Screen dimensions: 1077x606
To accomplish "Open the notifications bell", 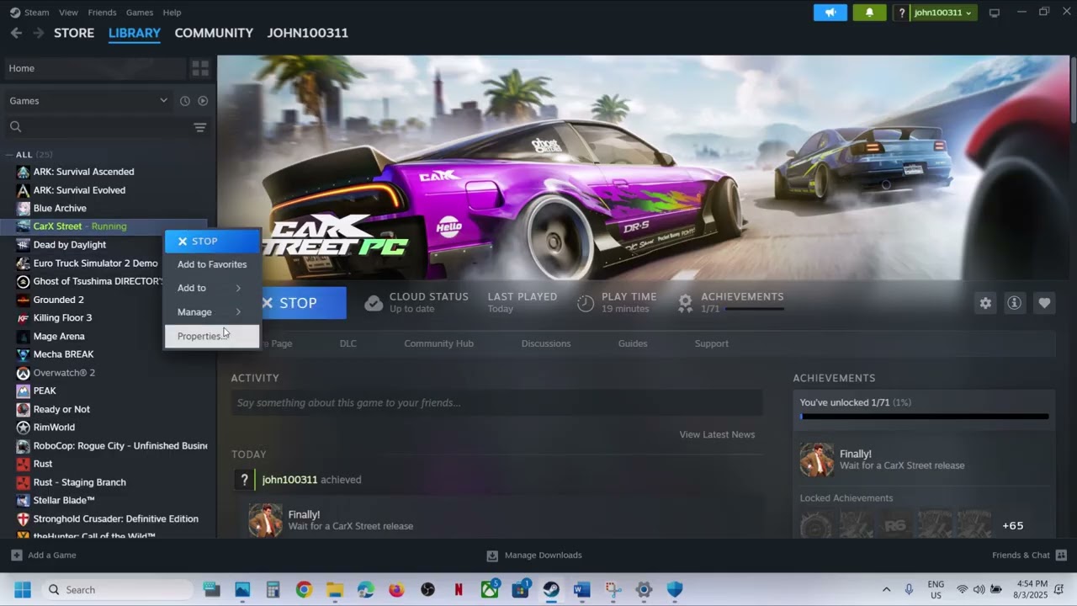I will (869, 13).
